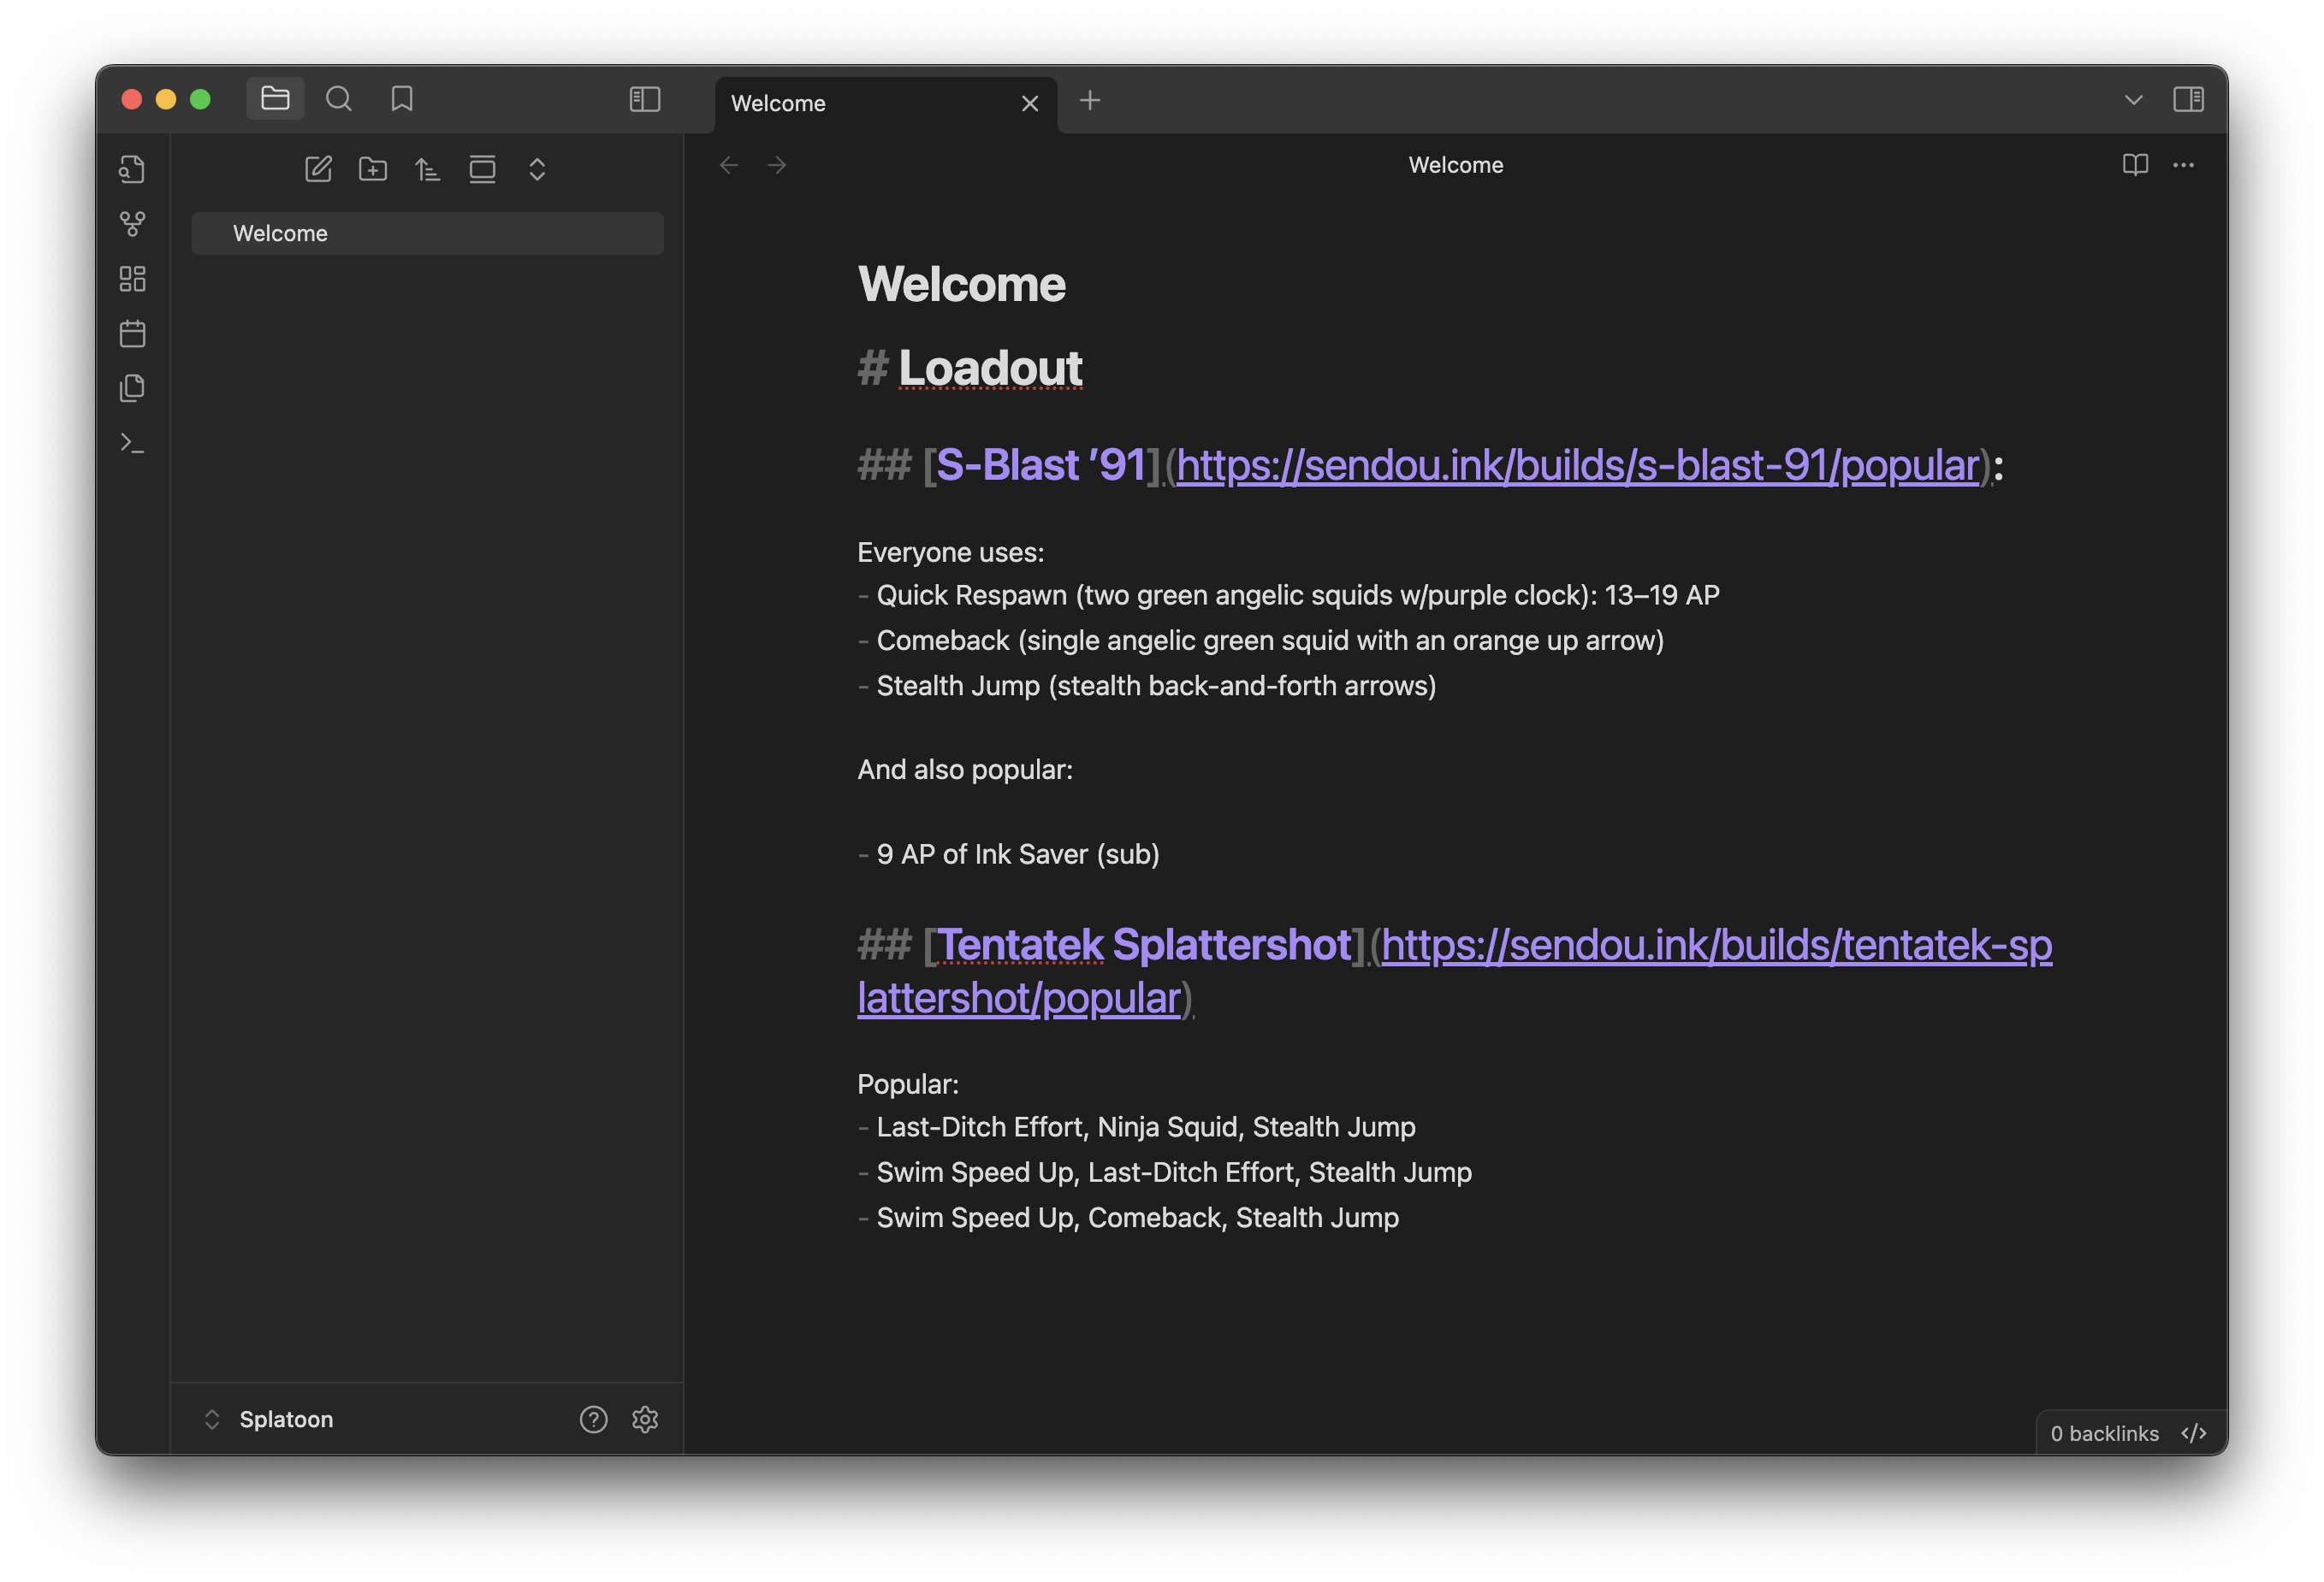Viewport: 2324px width, 1582px height.
Task: Open the search panel magnifier icon
Action: pyautogui.click(x=339, y=99)
